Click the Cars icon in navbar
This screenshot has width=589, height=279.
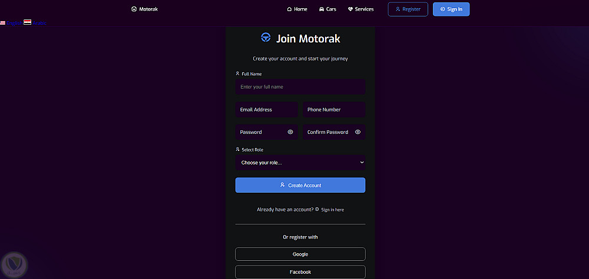322,9
